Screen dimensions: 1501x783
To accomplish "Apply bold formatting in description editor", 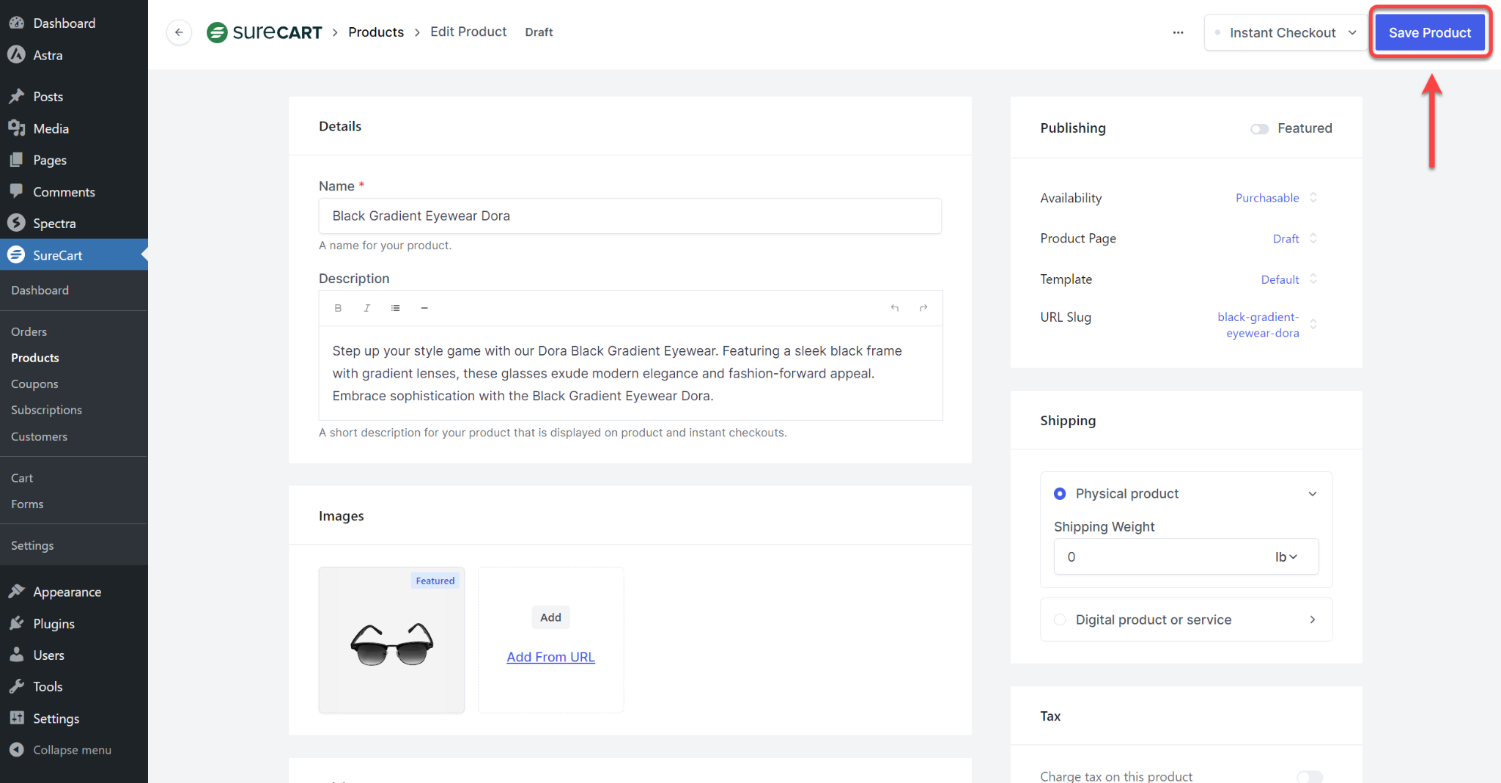I will click(338, 308).
